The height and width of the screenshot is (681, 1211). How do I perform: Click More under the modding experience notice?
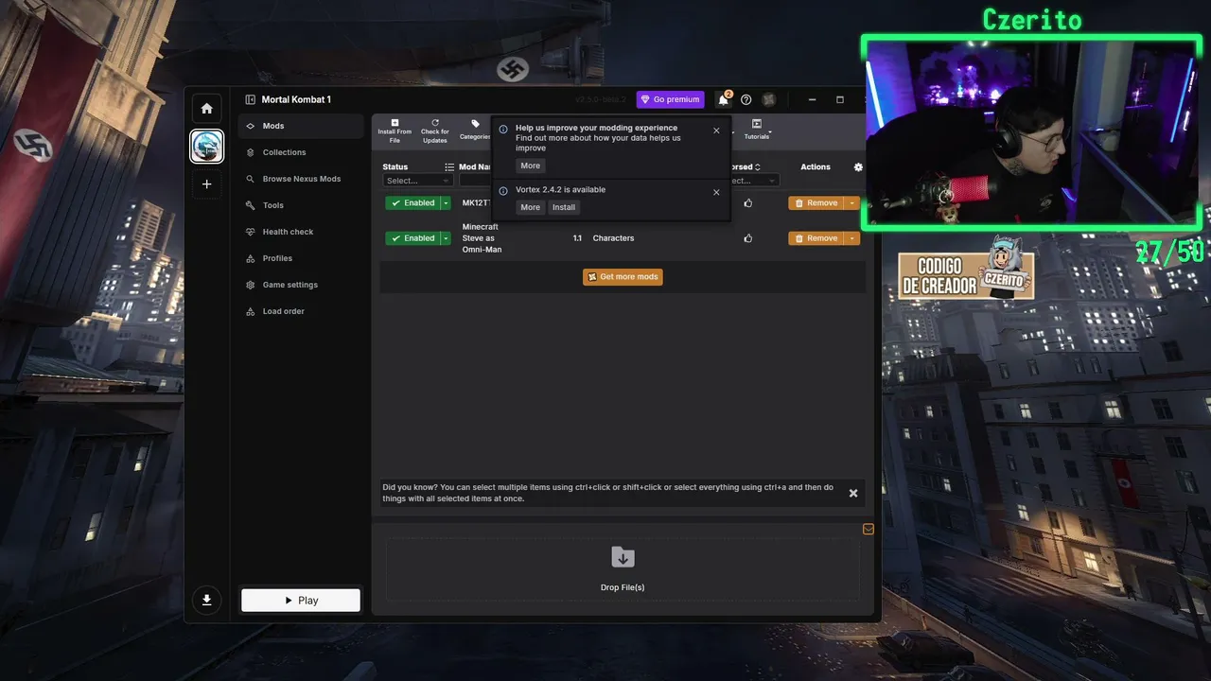530,166
